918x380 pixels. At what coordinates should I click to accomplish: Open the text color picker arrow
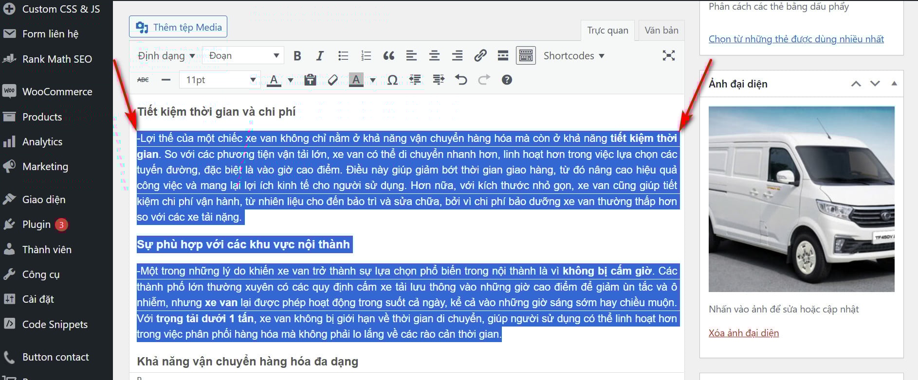291,80
